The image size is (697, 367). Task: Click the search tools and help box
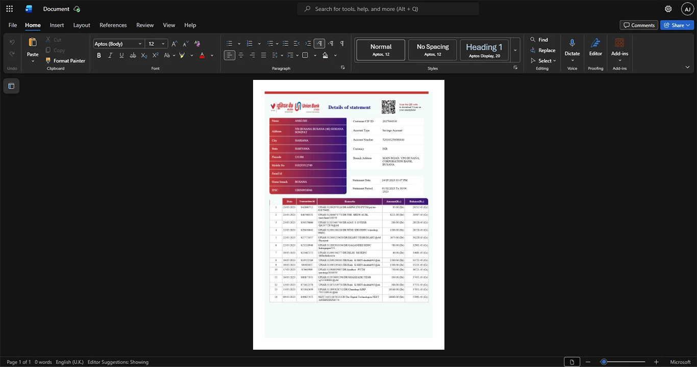(x=388, y=9)
